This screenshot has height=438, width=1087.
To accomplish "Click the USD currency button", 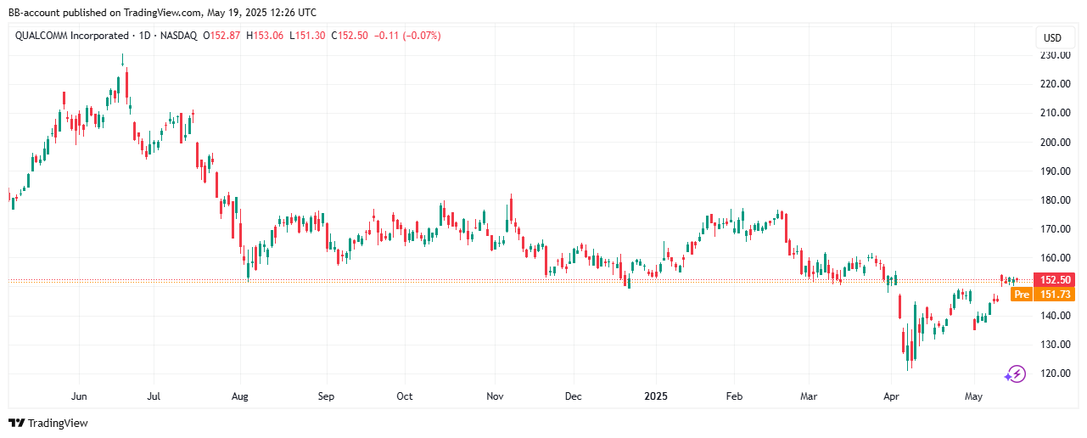I will pyautogui.click(x=1052, y=38).
